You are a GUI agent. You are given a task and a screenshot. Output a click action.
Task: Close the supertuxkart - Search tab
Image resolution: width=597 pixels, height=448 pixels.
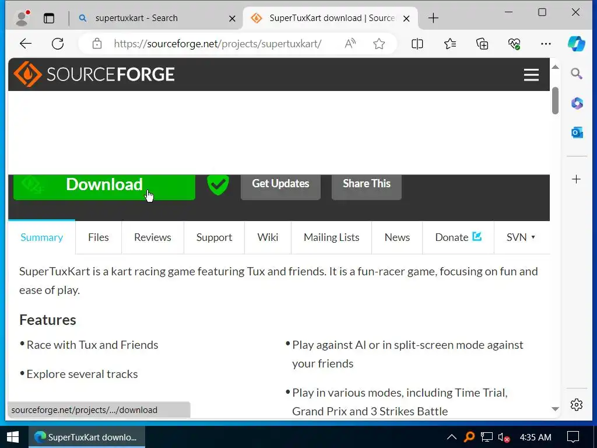pyautogui.click(x=232, y=18)
